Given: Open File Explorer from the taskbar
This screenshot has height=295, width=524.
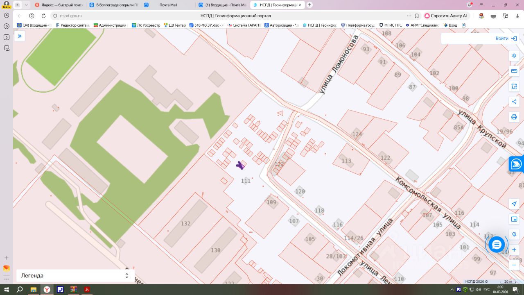Looking at the screenshot, I should point(34,290).
